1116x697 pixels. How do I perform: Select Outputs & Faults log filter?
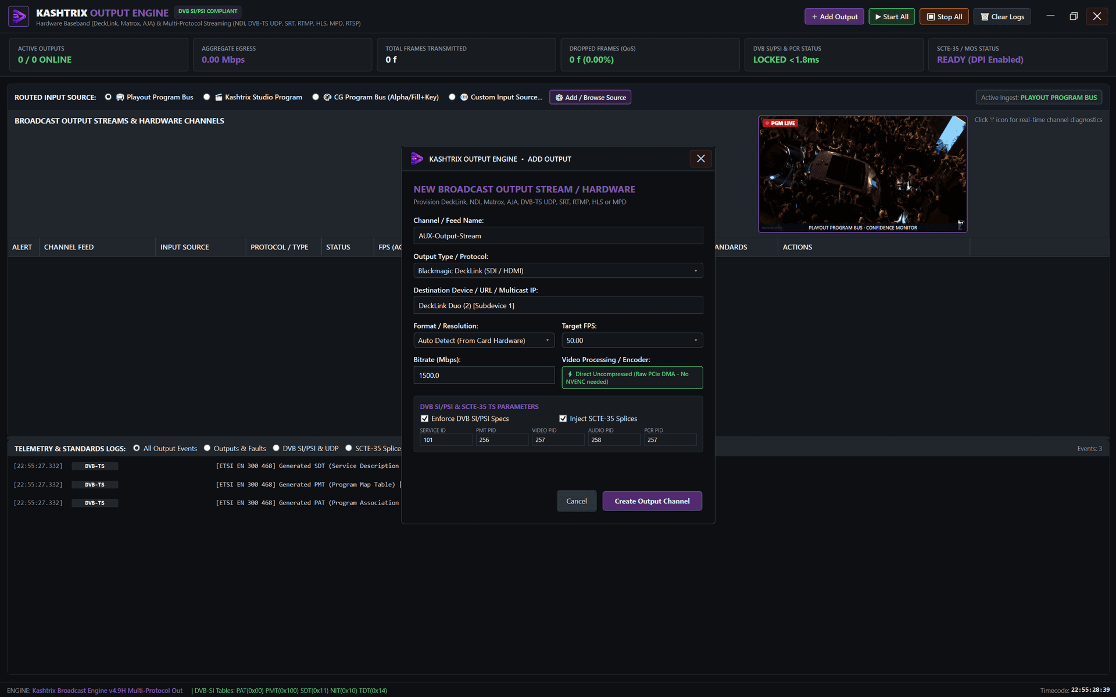[207, 448]
